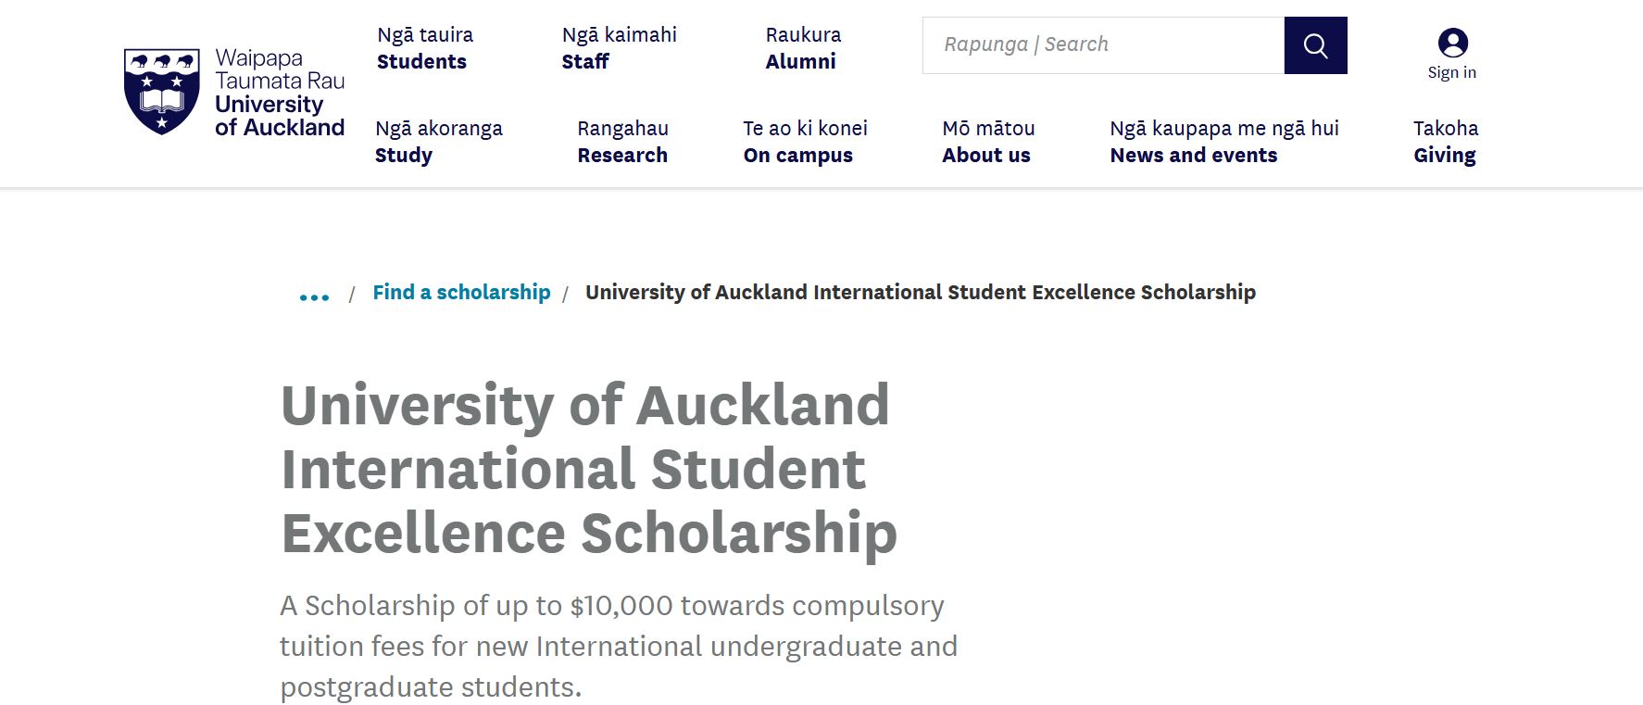The height and width of the screenshot is (705, 1643).
Task: Click the Sign in text label
Action: click(x=1452, y=72)
